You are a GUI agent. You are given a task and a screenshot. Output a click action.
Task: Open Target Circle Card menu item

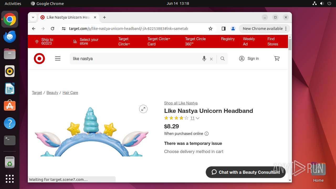[x=159, y=41]
